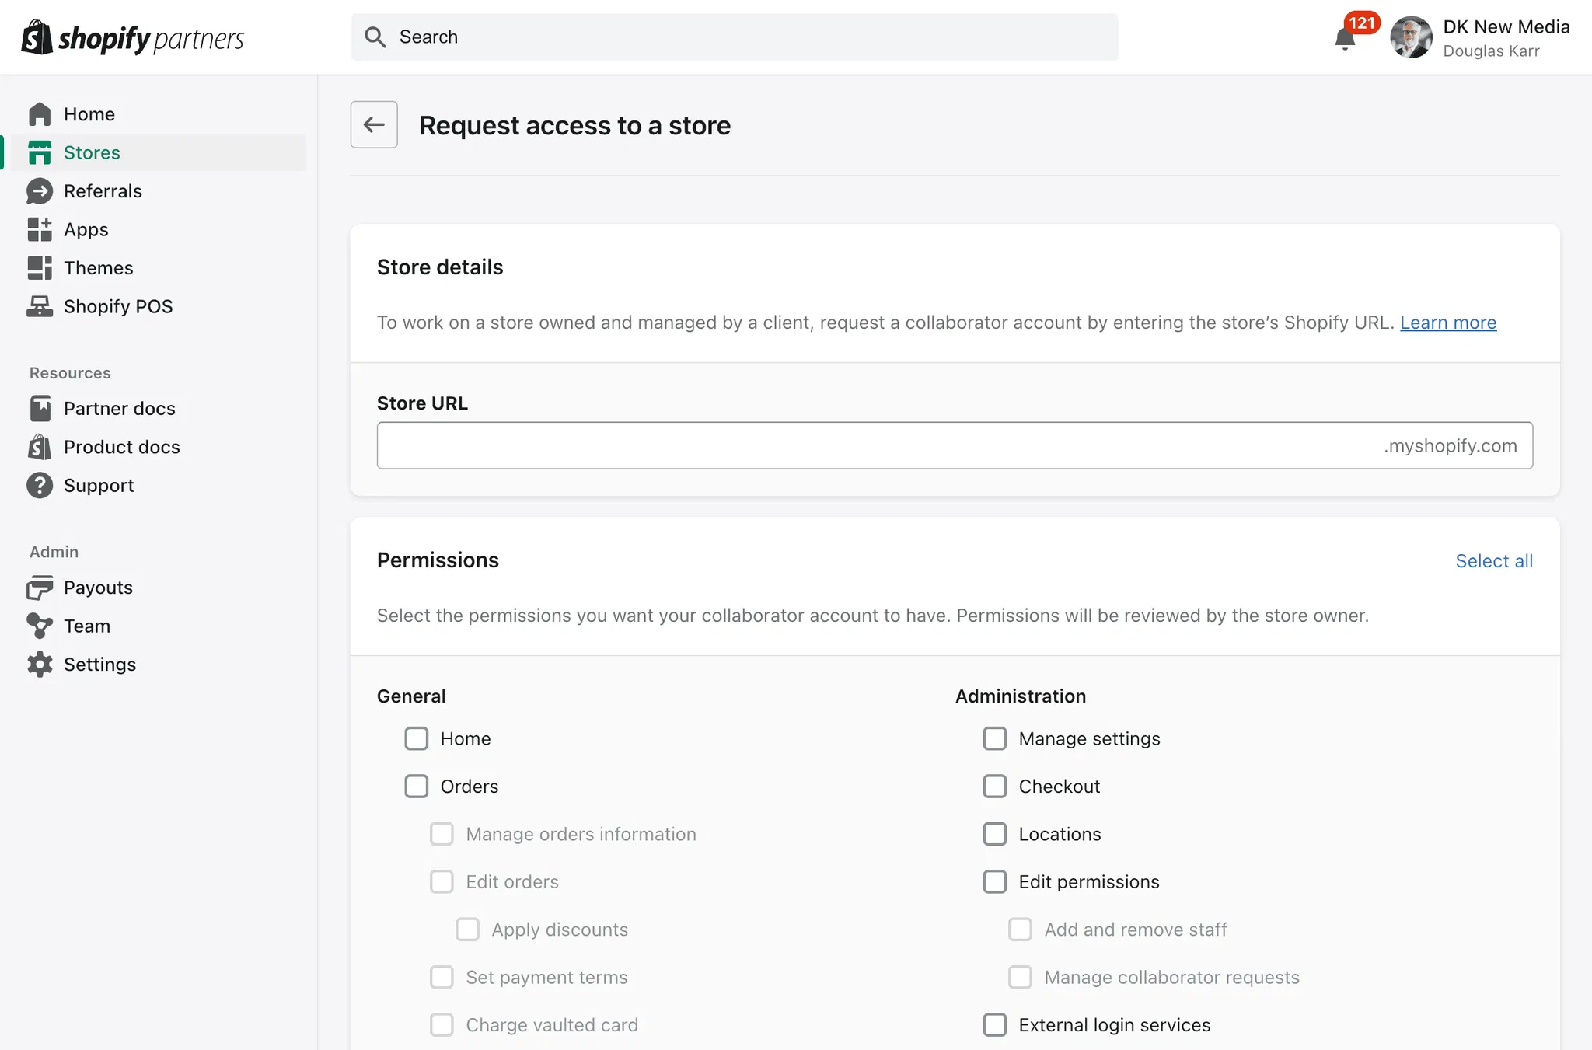Go to Partner docs in sidebar

click(x=119, y=409)
